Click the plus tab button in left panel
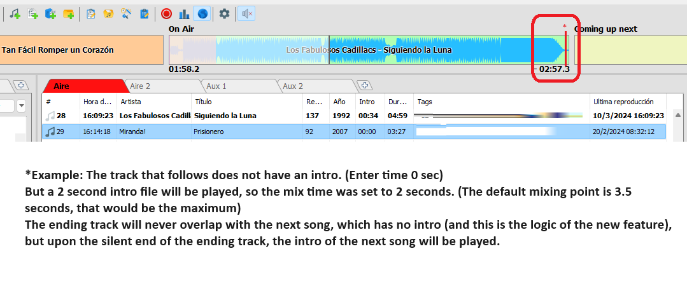The width and height of the screenshot is (687, 291). click(x=20, y=85)
